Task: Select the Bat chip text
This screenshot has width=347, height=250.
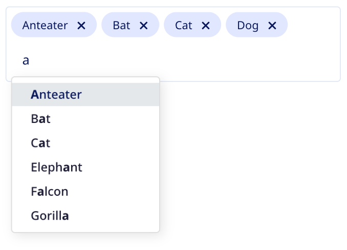Action: click(x=121, y=26)
